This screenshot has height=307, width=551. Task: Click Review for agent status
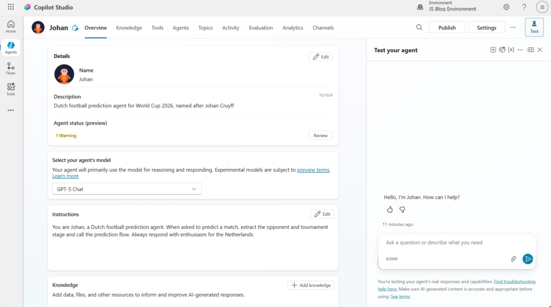(321, 135)
